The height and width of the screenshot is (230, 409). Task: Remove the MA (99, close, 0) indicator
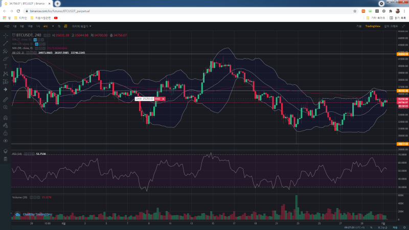tap(44, 48)
